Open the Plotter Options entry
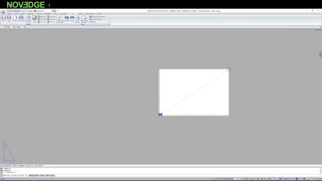Screen dimensions: 322x181 pyautogui.click(x=96, y=19)
